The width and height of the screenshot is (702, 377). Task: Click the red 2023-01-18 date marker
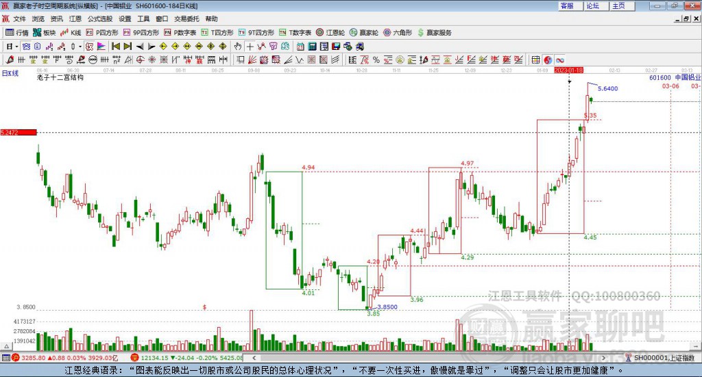point(568,70)
